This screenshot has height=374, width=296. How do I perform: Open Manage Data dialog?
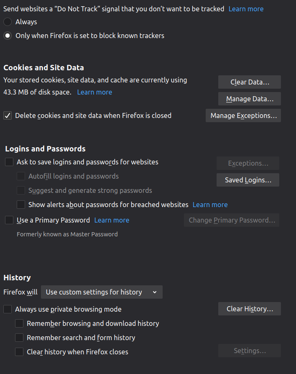point(250,99)
